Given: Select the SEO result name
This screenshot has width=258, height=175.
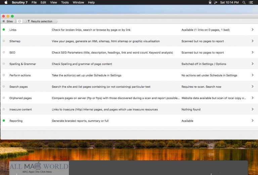Looking at the screenshot, I should pos(12,53).
